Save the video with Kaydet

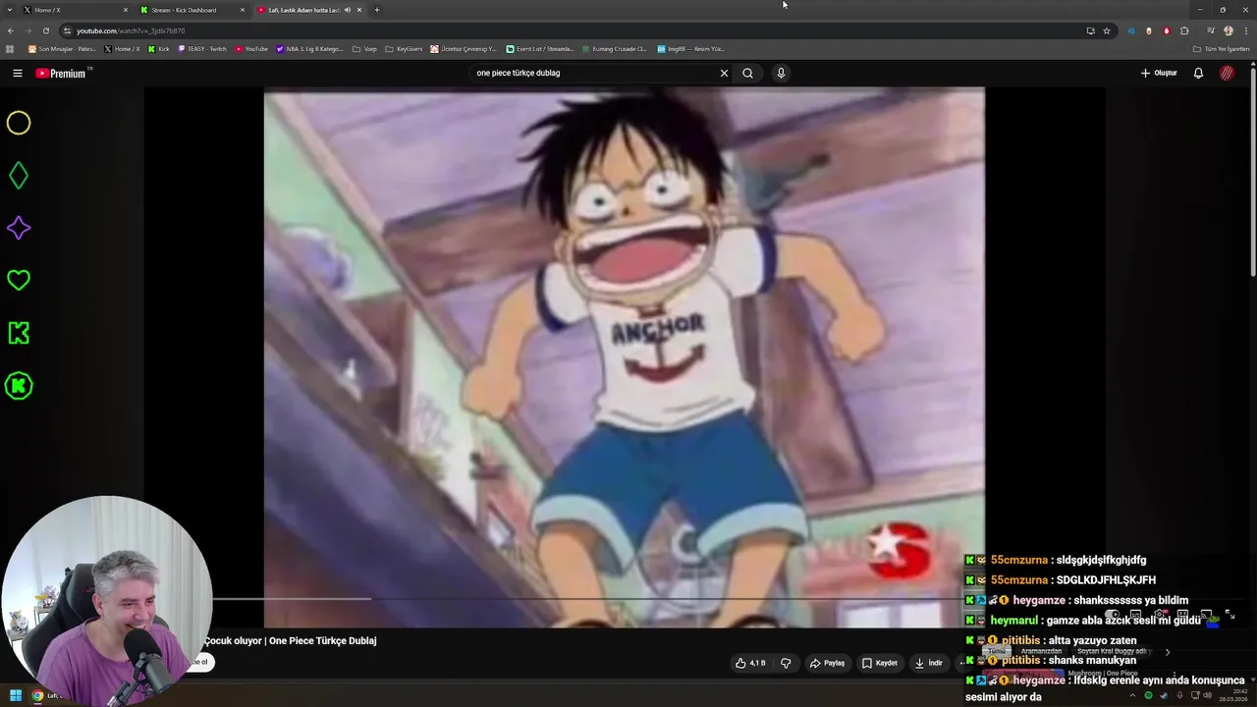(880, 663)
